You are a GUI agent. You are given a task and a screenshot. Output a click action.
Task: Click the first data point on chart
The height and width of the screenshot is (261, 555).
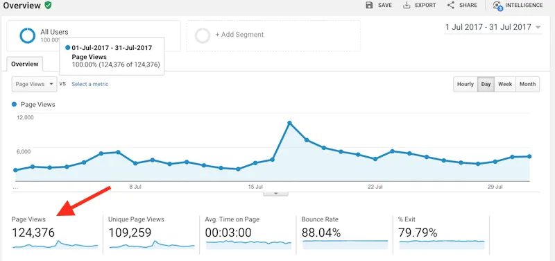15,170
